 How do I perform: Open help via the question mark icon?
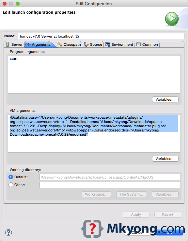click(8, 232)
